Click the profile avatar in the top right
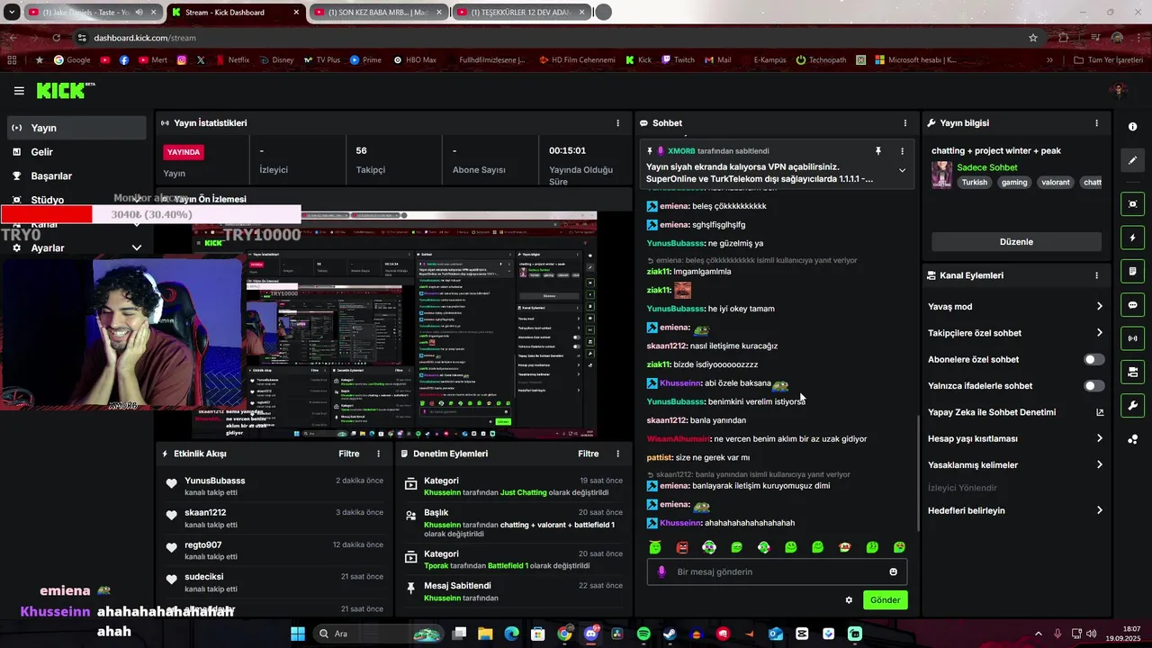Image resolution: width=1152 pixels, height=648 pixels. point(1119,90)
